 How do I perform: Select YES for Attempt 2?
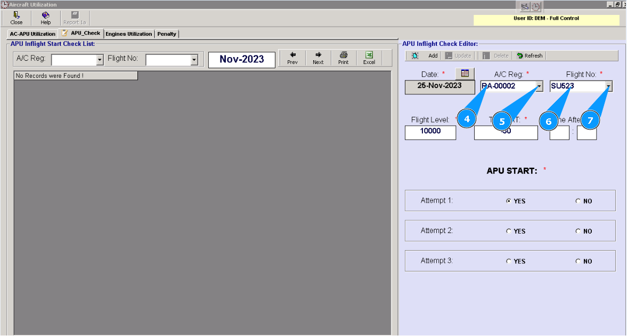click(509, 231)
